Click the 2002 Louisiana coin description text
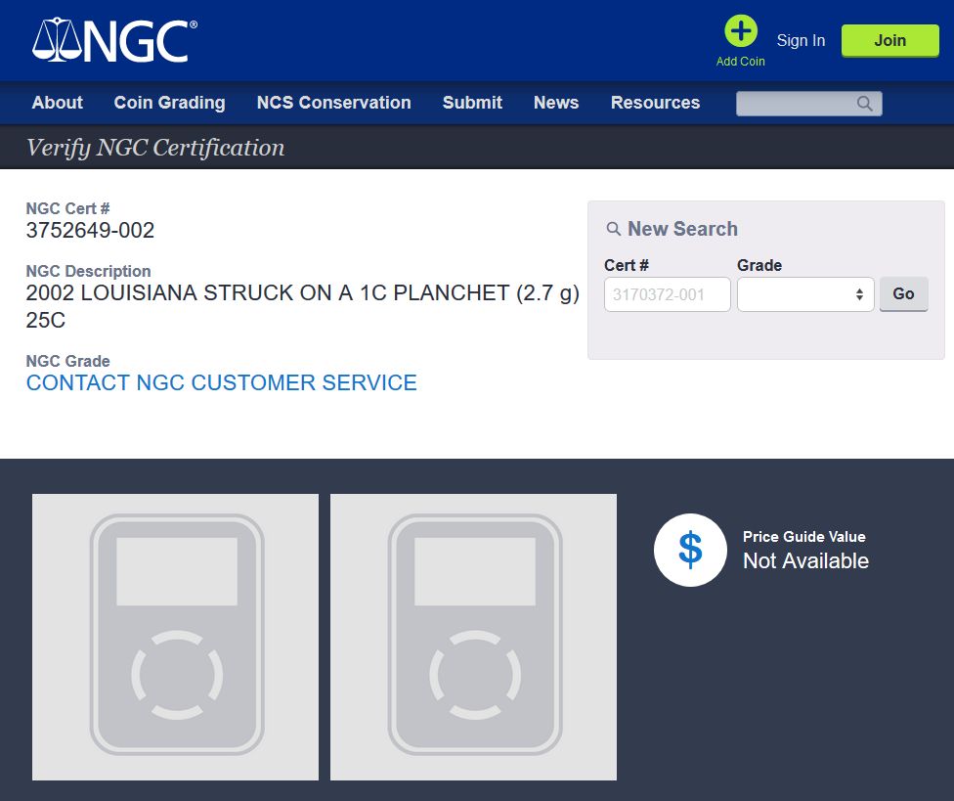Viewport: 954px width, 801px height. 302,306
